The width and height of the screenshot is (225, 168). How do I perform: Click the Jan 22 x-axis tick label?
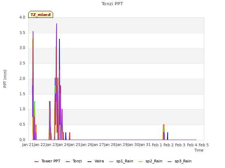[39, 145]
